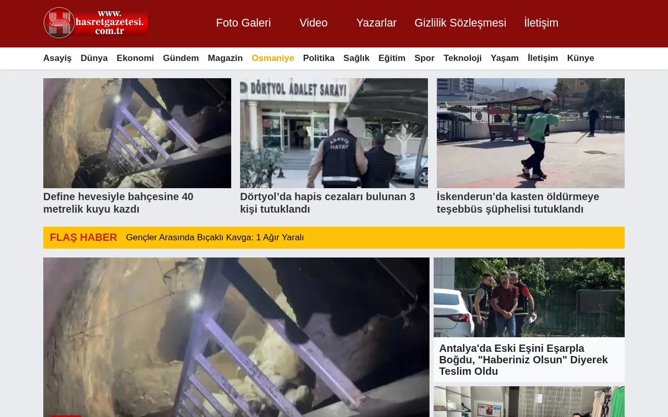The height and width of the screenshot is (417, 668).
Task: Open the Künye page
Action: pyautogui.click(x=580, y=58)
